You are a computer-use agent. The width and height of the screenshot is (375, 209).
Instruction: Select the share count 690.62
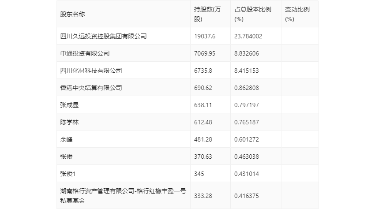(x=203, y=88)
